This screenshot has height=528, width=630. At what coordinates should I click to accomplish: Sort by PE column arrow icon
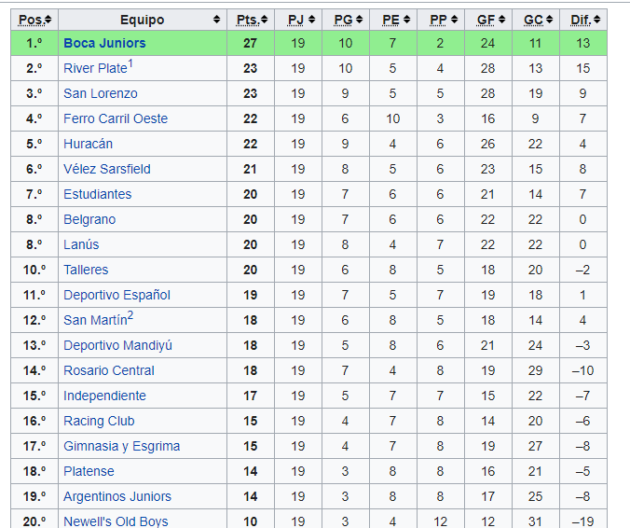pos(406,20)
